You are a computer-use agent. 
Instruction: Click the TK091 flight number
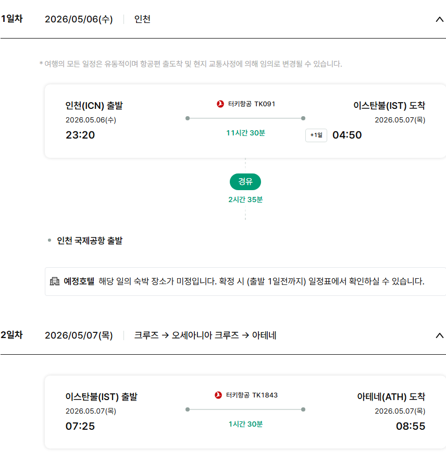point(265,104)
